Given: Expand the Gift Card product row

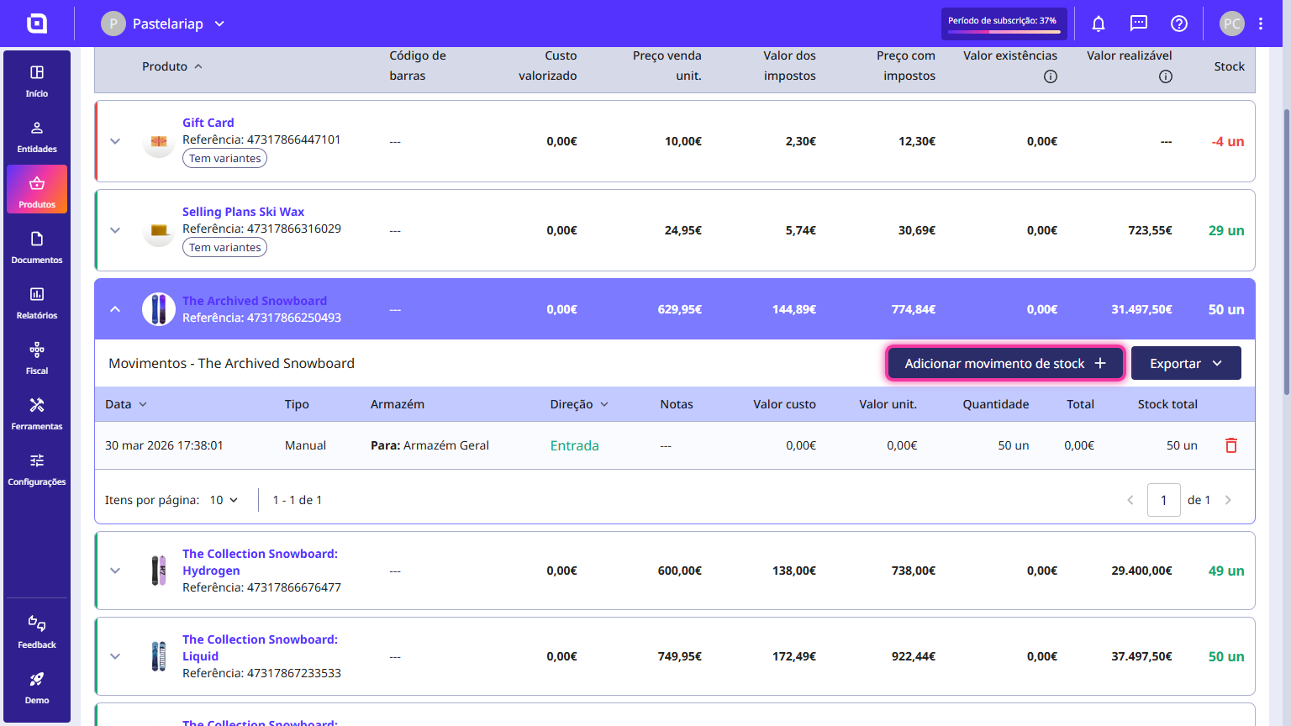Looking at the screenshot, I should pos(115,141).
